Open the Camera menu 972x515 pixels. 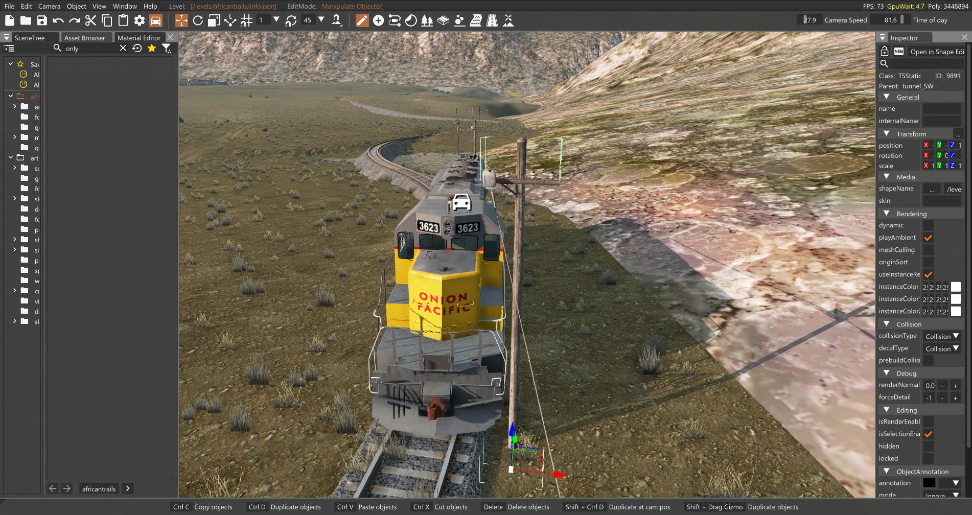click(x=49, y=6)
